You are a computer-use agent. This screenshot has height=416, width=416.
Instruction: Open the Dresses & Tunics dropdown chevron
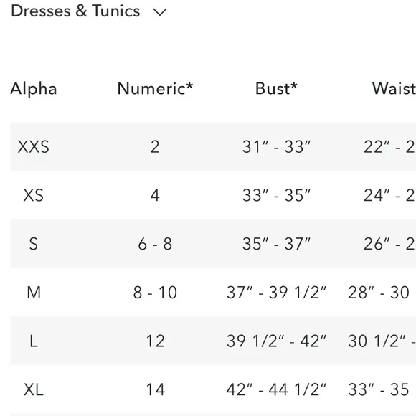click(x=160, y=12)
